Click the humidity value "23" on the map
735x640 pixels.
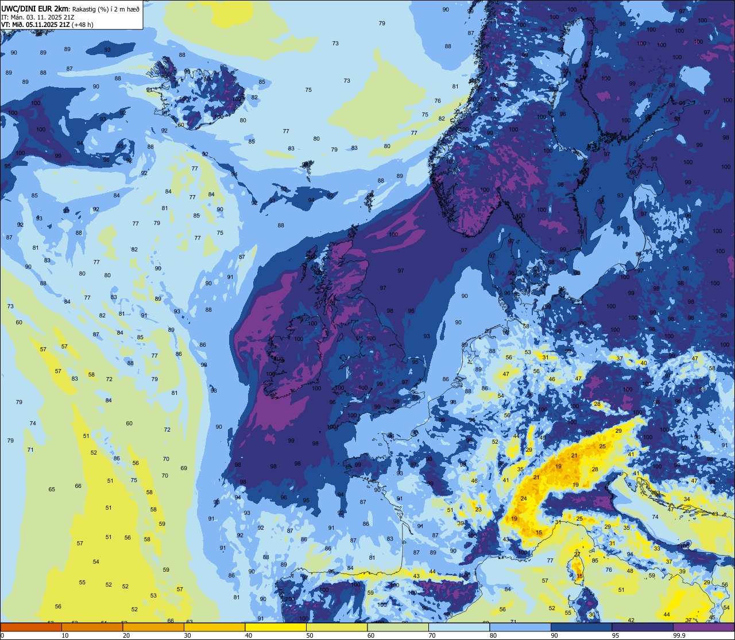(x=478, y=509)
